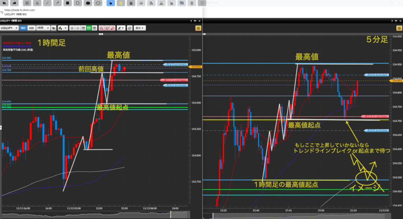Viewport: 403px width, 219px height.
Task: Open the USD/JPY currency pair dropdown
Action: tap(9, 28)
